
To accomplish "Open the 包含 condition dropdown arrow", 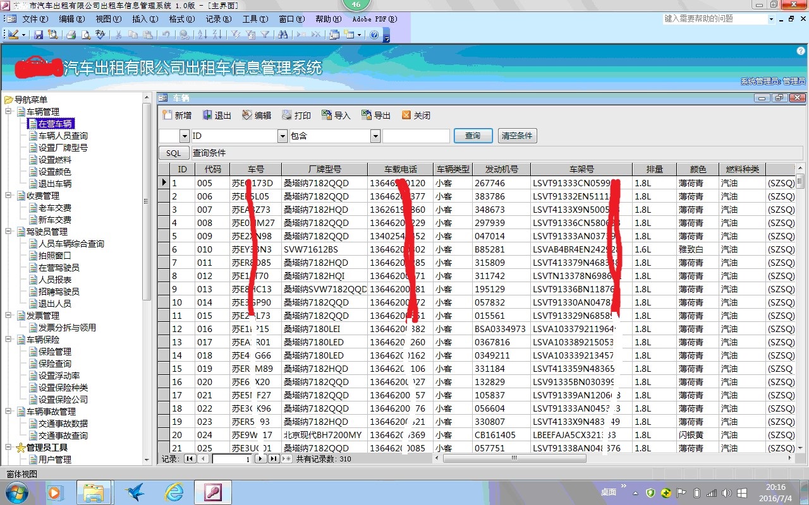I will click(x=375, y=136).
